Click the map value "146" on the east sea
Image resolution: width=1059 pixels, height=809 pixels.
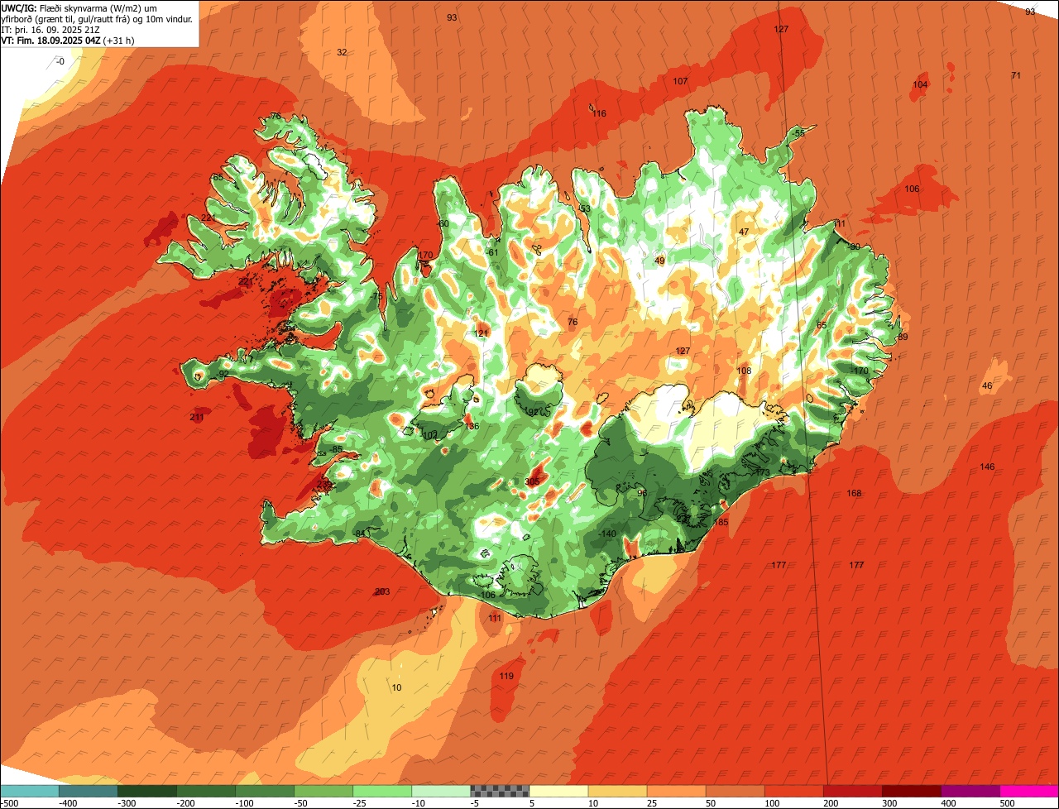987,467
